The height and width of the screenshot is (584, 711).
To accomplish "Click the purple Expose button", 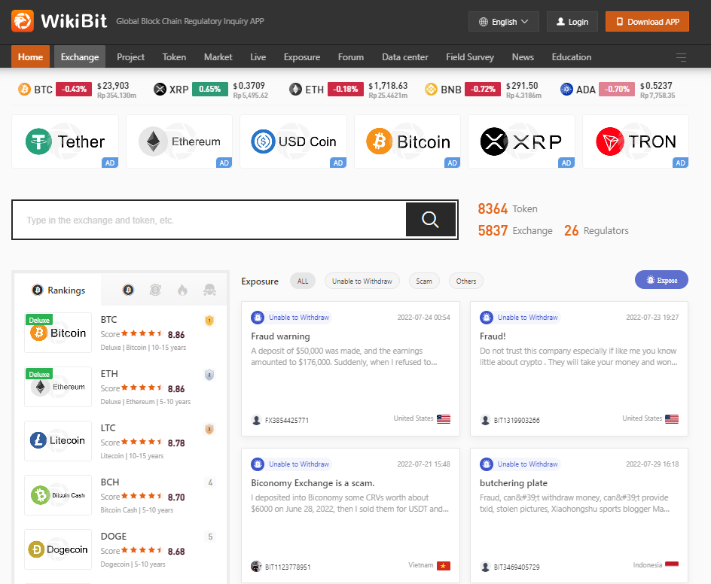I will tap(661, 280).
